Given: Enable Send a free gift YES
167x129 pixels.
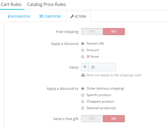Looking at the screenshot, I should (92, 118).
